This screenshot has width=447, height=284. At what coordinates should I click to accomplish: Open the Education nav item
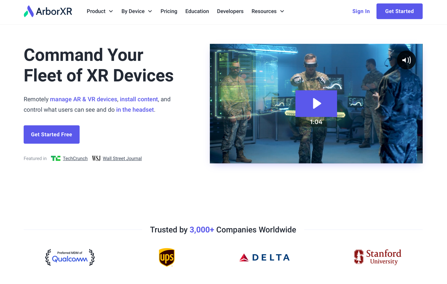click(x=197, y=11)
